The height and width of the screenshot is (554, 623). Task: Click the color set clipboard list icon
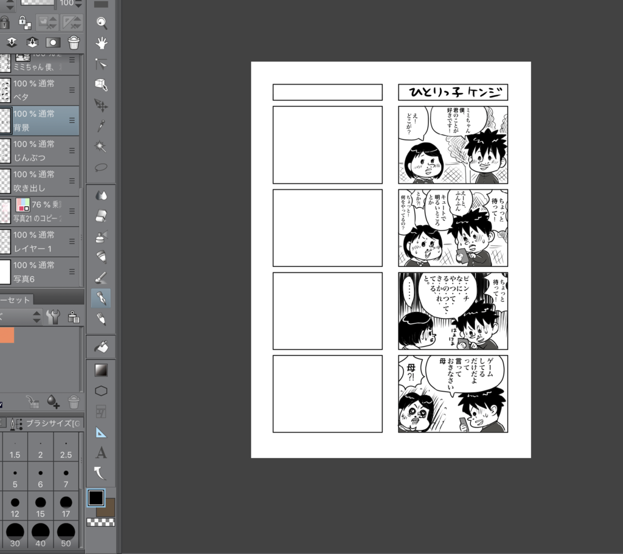(74, 316)
